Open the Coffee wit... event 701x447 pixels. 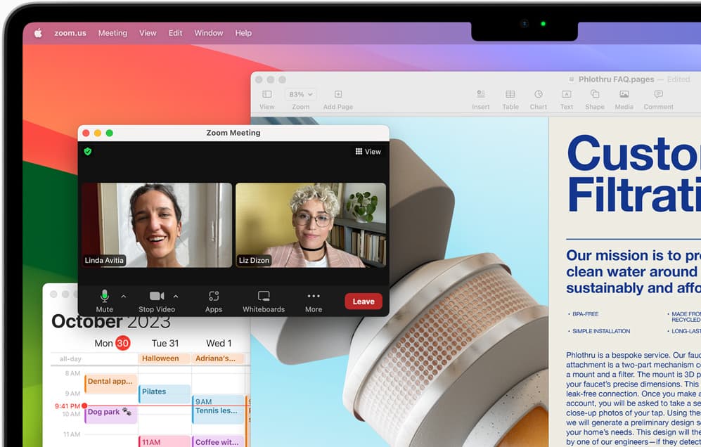click(x=219, y=441)
